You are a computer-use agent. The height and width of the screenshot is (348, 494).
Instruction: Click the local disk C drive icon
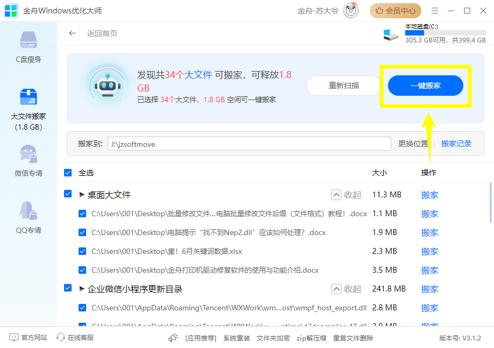[391, 34]
